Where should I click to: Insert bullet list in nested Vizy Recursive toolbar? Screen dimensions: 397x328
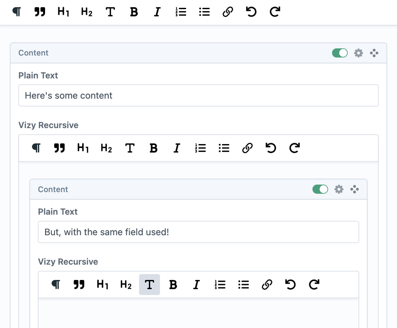click(243, 285)
